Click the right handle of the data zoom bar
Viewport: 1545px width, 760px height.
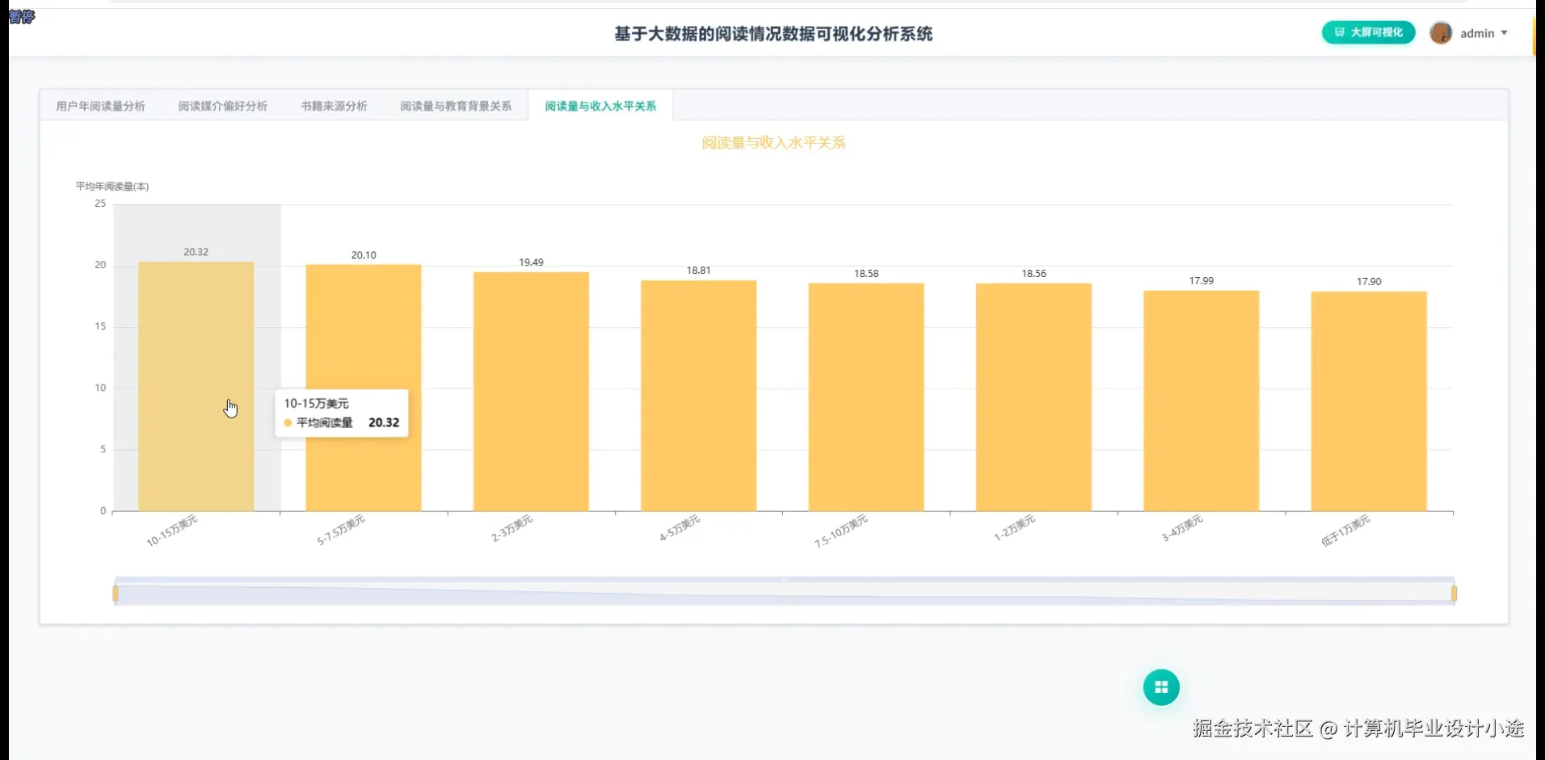pyautogui.click(x=1454, y=592)
